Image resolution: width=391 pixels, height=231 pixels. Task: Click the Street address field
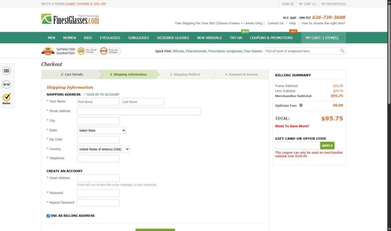(x=139, y=111)
